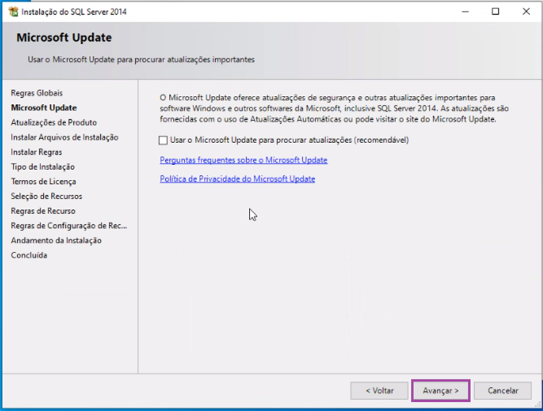Select Microsoft Update step in sidebar
Viewport: 543px width, 411px height.
click(x=44, y=108)
